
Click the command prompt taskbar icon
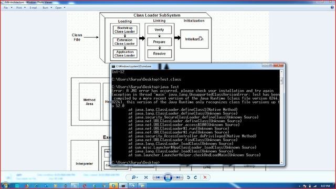coord(123,186)
